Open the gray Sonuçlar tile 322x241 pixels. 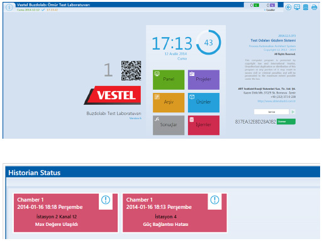[169, 125]
